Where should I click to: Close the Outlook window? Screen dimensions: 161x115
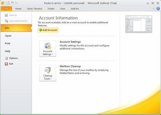(158, 3)
